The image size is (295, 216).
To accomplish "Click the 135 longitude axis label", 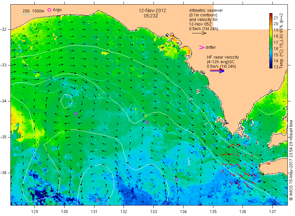I will click(213, 212).
